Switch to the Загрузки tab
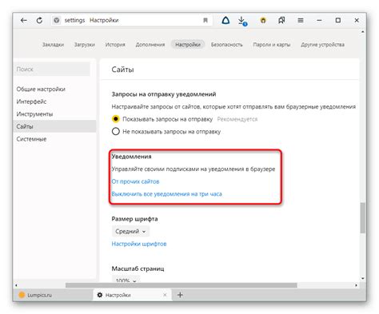Image resolution: width=379 pixels, height=314 pixels. pyautogui.click(x=85, y=45)
